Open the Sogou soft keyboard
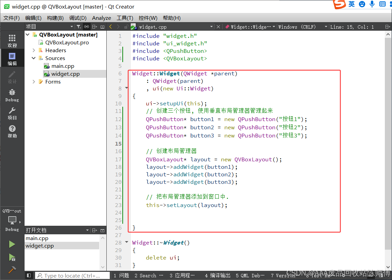 (x=382, y=4)
